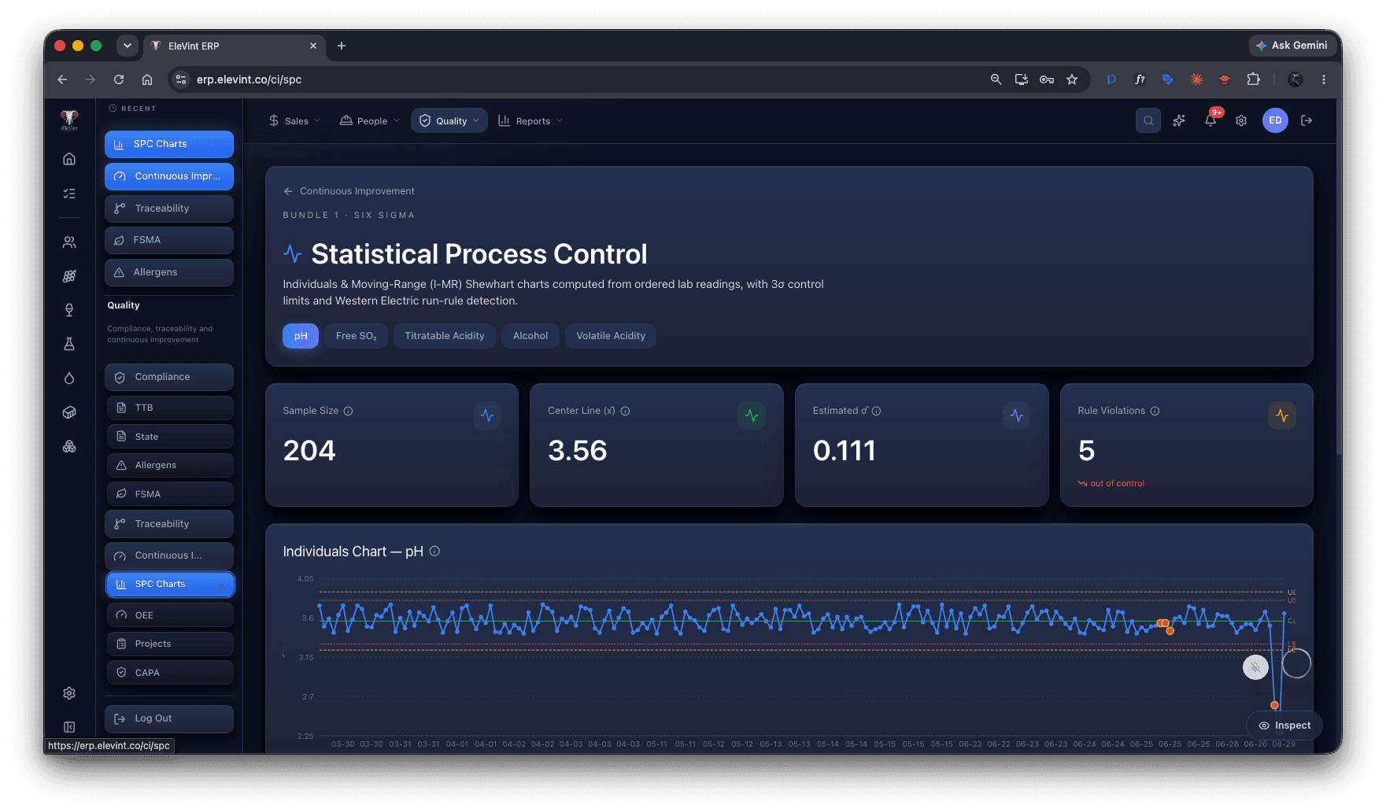Viewport: 1386px width, 812px height.
Task: Collapse the sidebar with the panel icon
Action: (x=69, y=727)
